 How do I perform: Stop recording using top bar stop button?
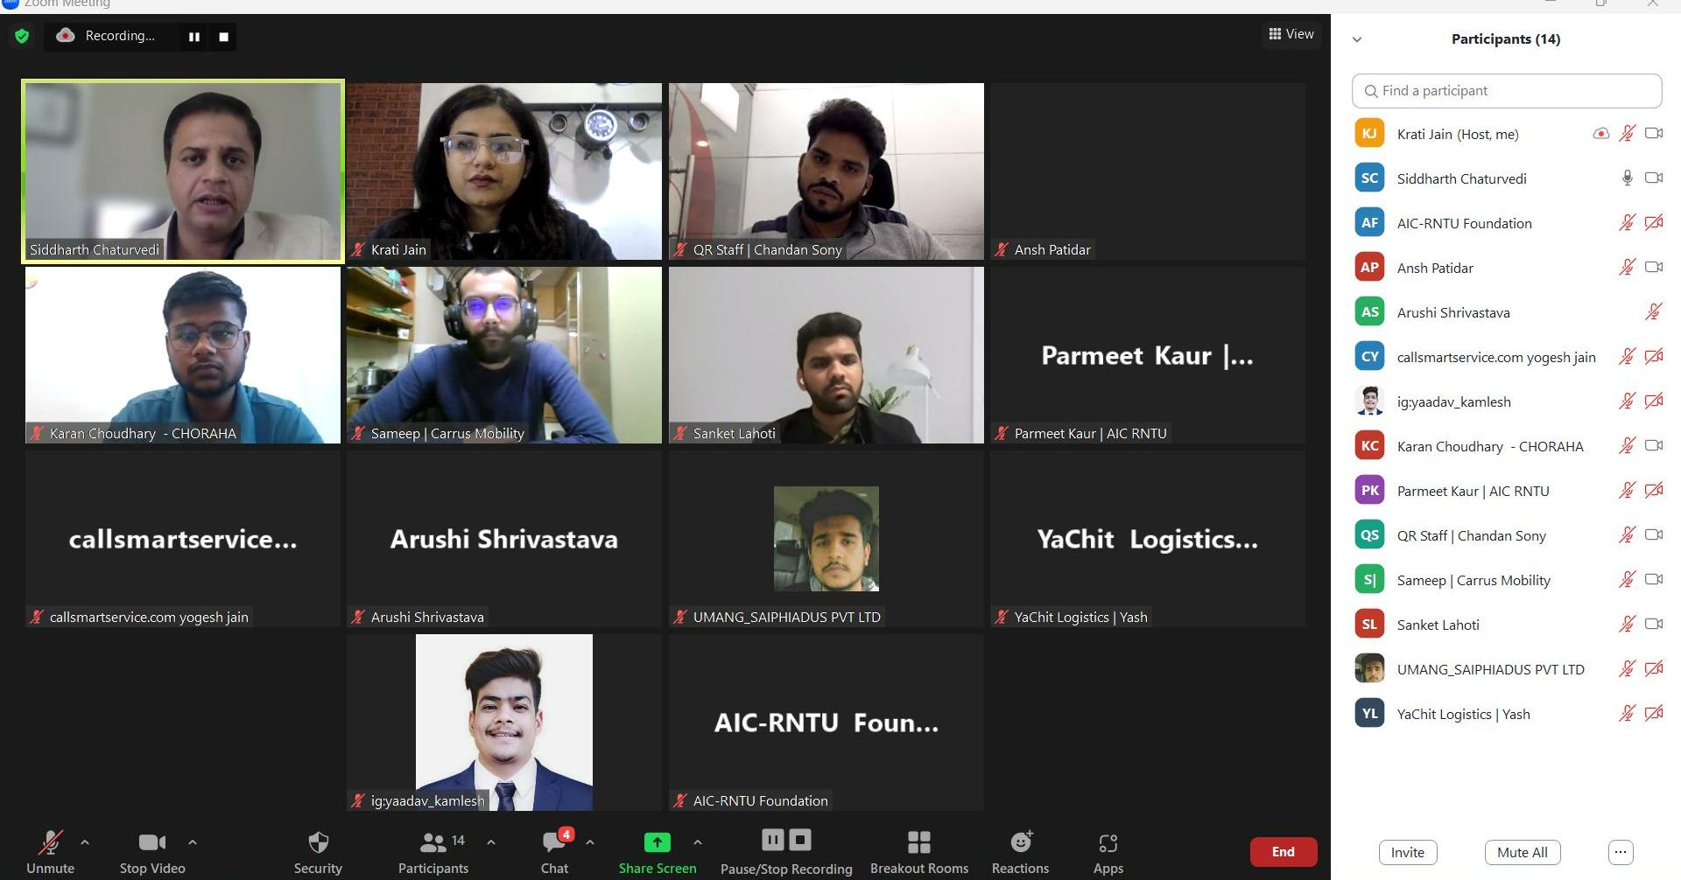click(223, 37)
